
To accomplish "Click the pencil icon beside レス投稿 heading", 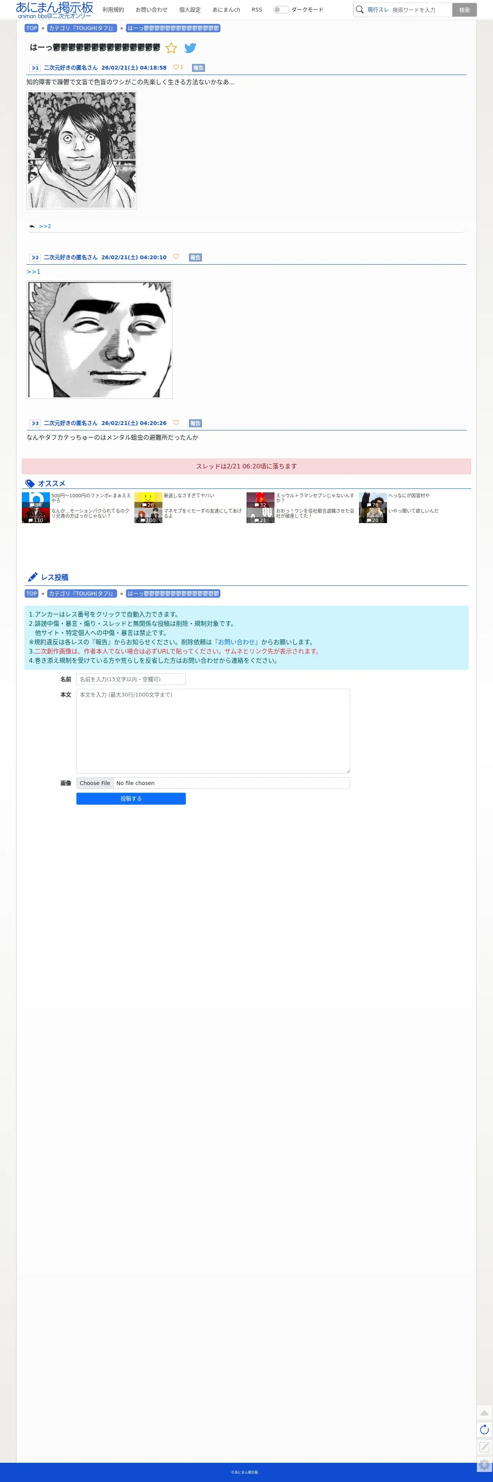I will tap(33, 577).
